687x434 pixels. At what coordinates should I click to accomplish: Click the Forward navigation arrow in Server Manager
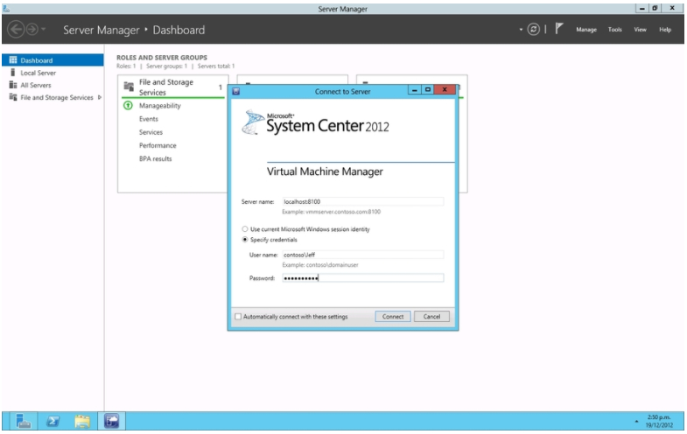pyautogui.click(x=32, y=30)
